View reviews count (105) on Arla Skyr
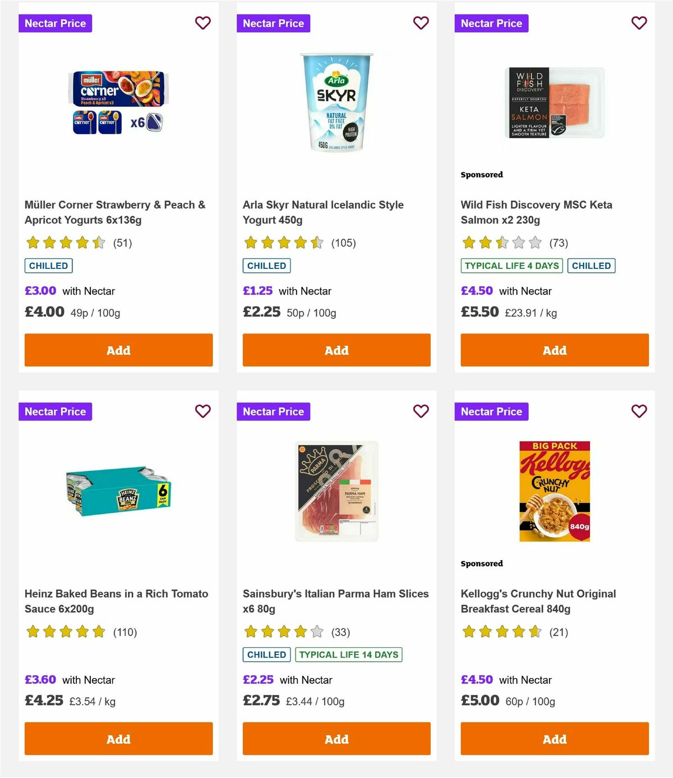The image size is (673, 778). pos(344,242)
